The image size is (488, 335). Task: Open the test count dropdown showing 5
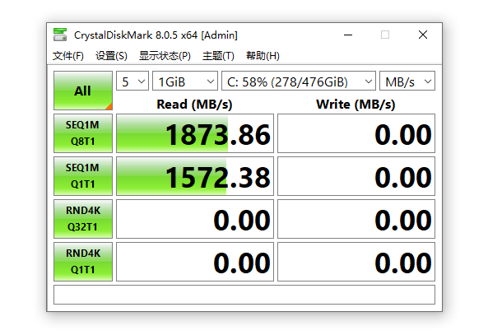[x=132, y=81]
